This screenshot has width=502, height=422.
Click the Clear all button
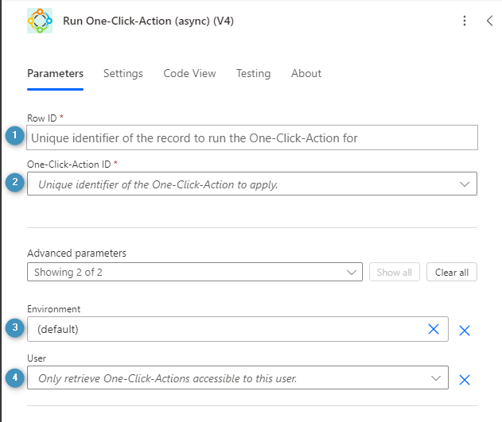451,272
